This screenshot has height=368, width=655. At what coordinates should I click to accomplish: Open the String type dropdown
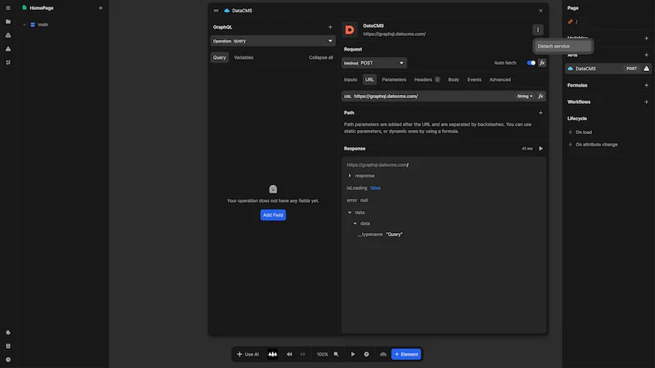click(x=525, y=96)
